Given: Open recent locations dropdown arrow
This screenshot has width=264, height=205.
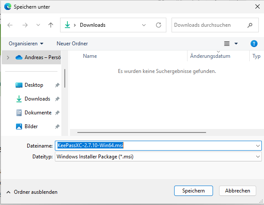Looking at the screenshot, I should (x=38, y=25).
